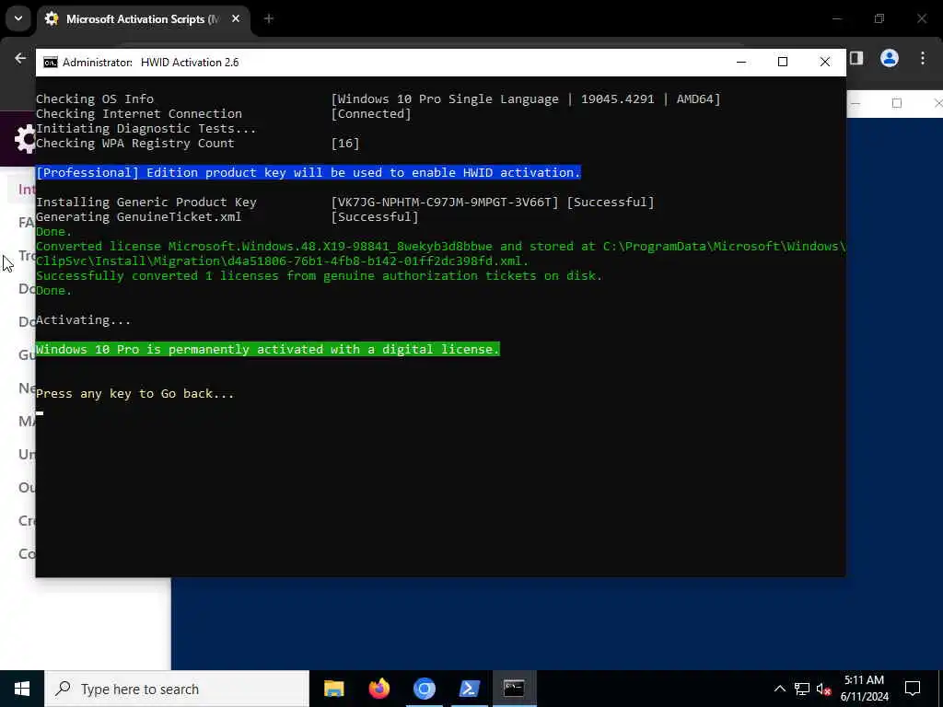Focus the taskbar search box

177,689
